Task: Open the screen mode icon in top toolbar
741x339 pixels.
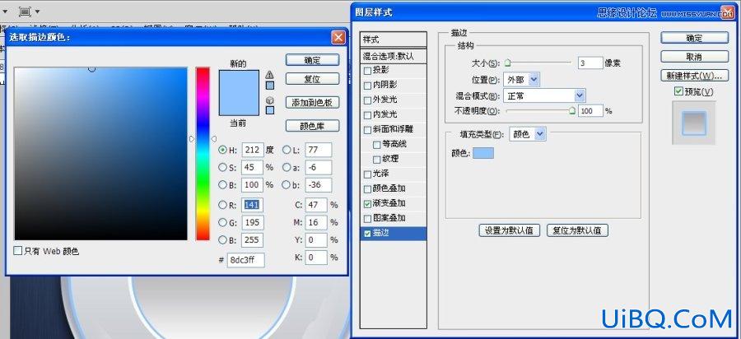Action: pos(25,11)
